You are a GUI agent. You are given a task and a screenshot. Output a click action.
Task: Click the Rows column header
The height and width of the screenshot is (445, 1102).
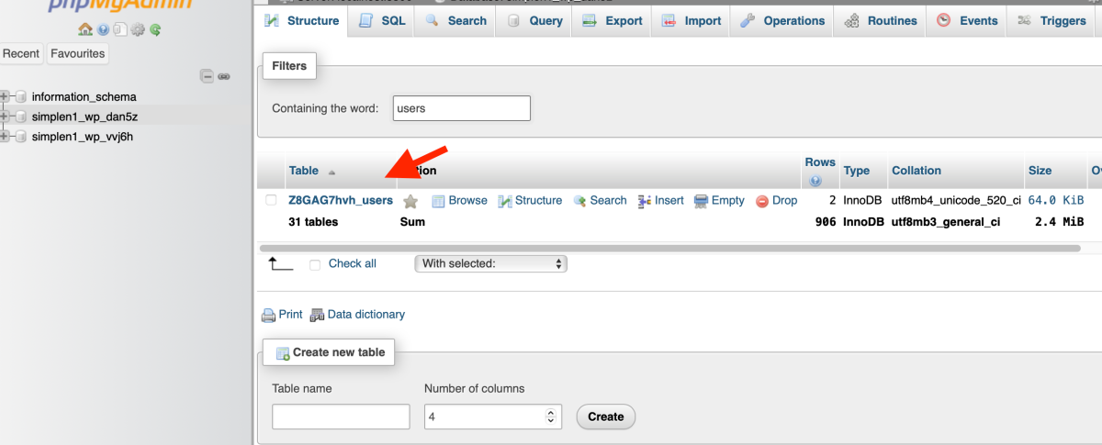(820, 162)
